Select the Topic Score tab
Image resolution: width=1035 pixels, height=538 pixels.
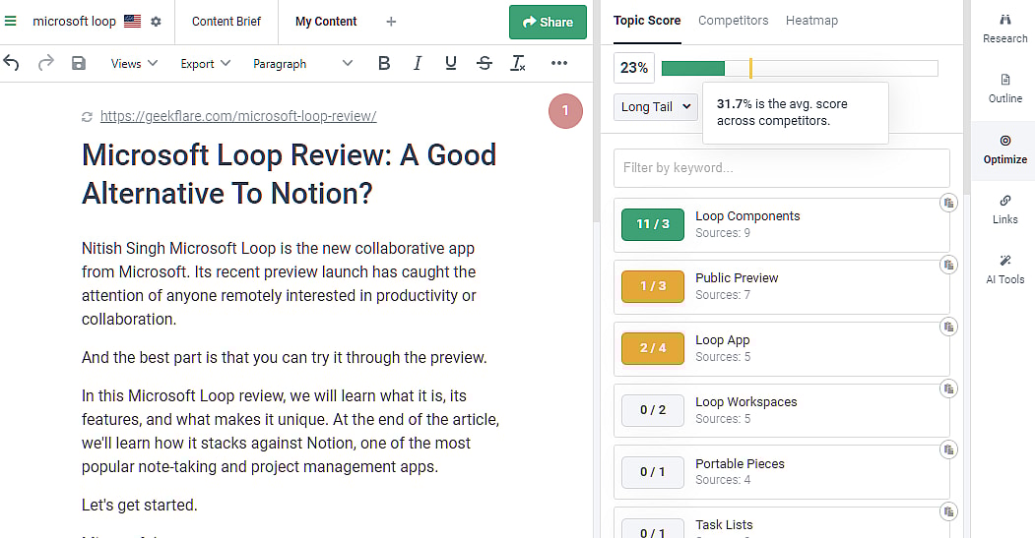(647, 21)
